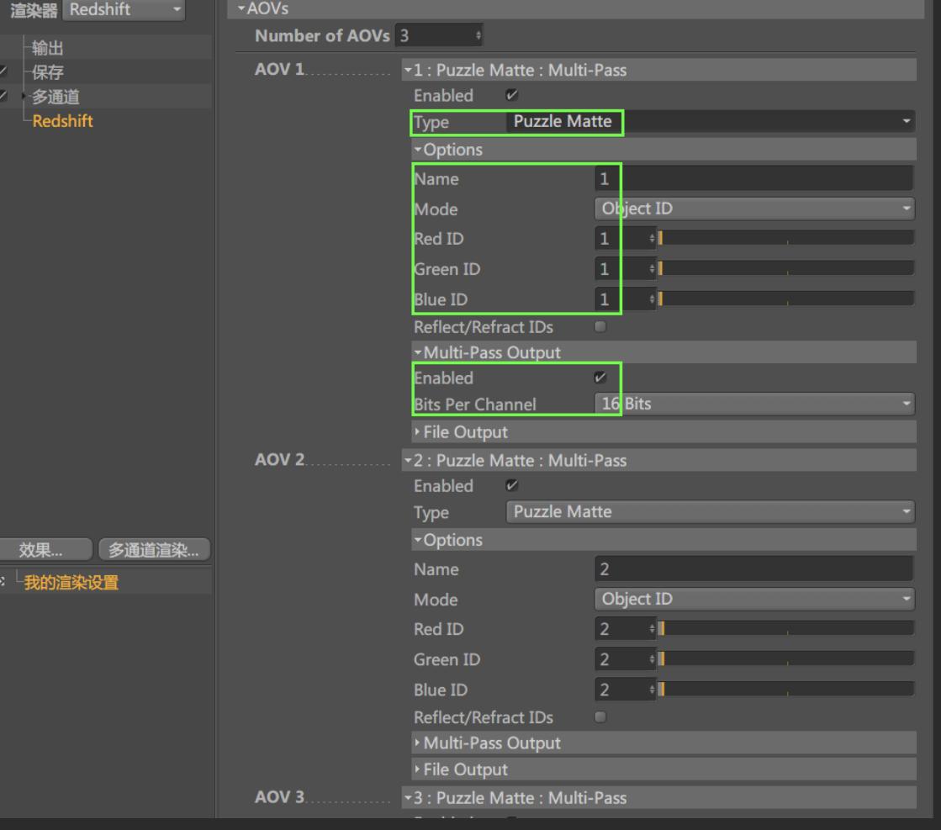Expand AOV 2 Multi-Pass Output section
Viewport: 941px width, 830px height.
pyautogui.click(x=491, y=743)
